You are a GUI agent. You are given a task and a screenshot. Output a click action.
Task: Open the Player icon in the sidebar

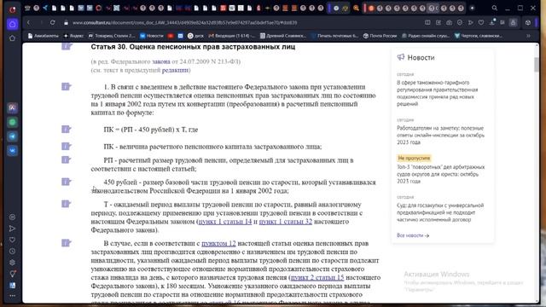(12, 217)
